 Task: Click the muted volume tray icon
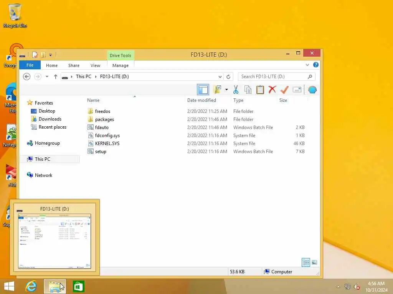357,286
